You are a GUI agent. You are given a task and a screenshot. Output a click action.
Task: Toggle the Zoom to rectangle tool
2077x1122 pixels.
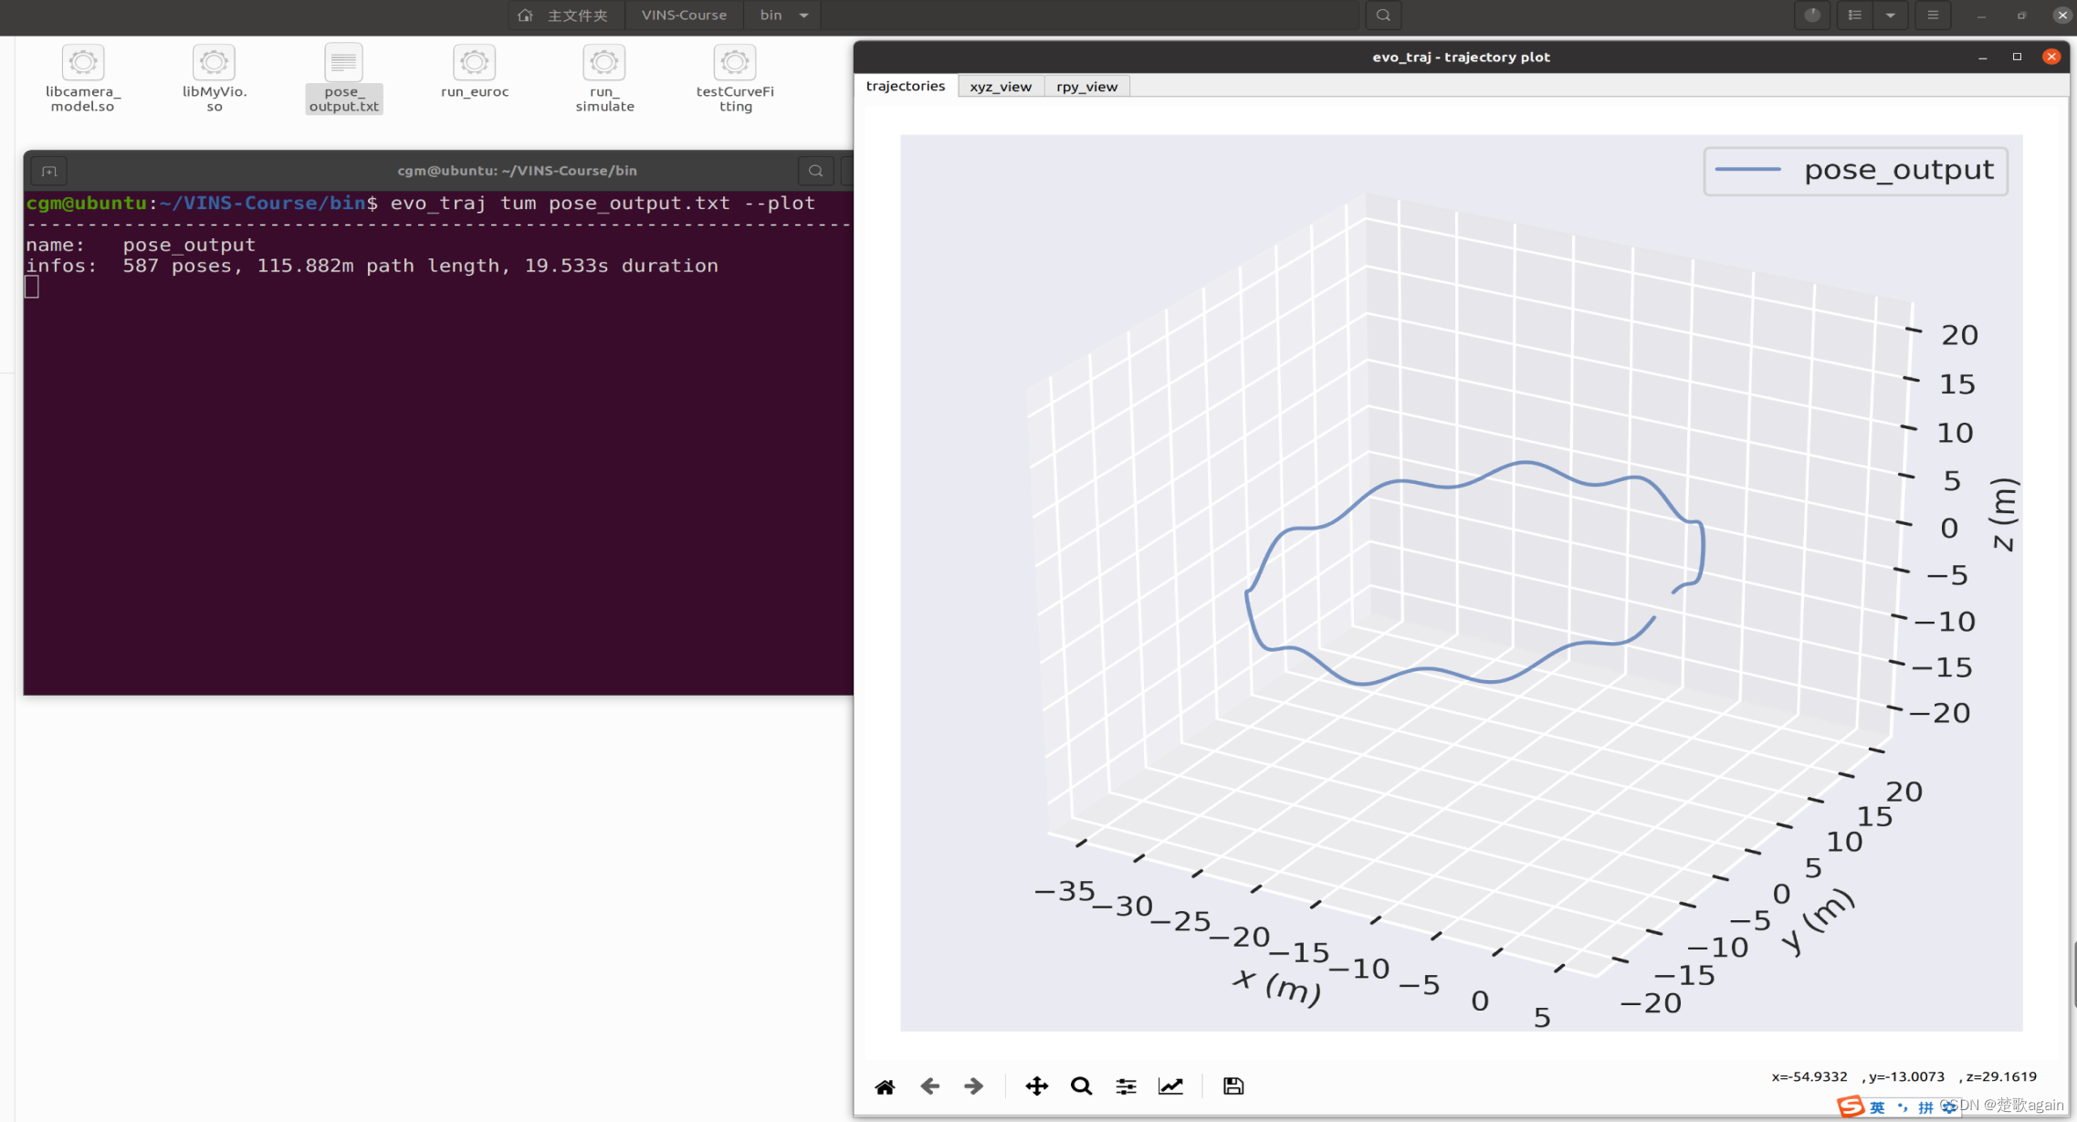1081,1086
